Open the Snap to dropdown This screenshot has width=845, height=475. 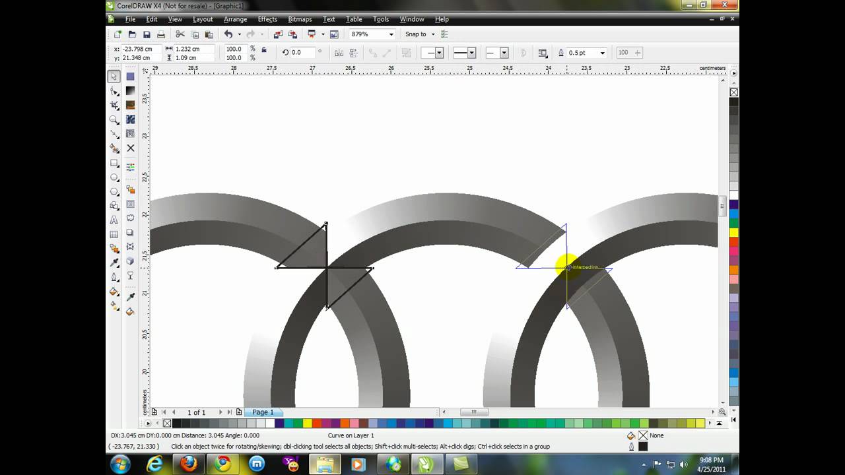pos(433,34)
